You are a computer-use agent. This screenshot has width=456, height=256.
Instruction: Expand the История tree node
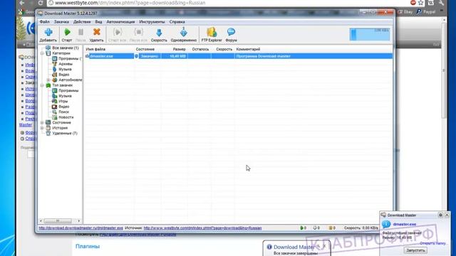(42, 128)
